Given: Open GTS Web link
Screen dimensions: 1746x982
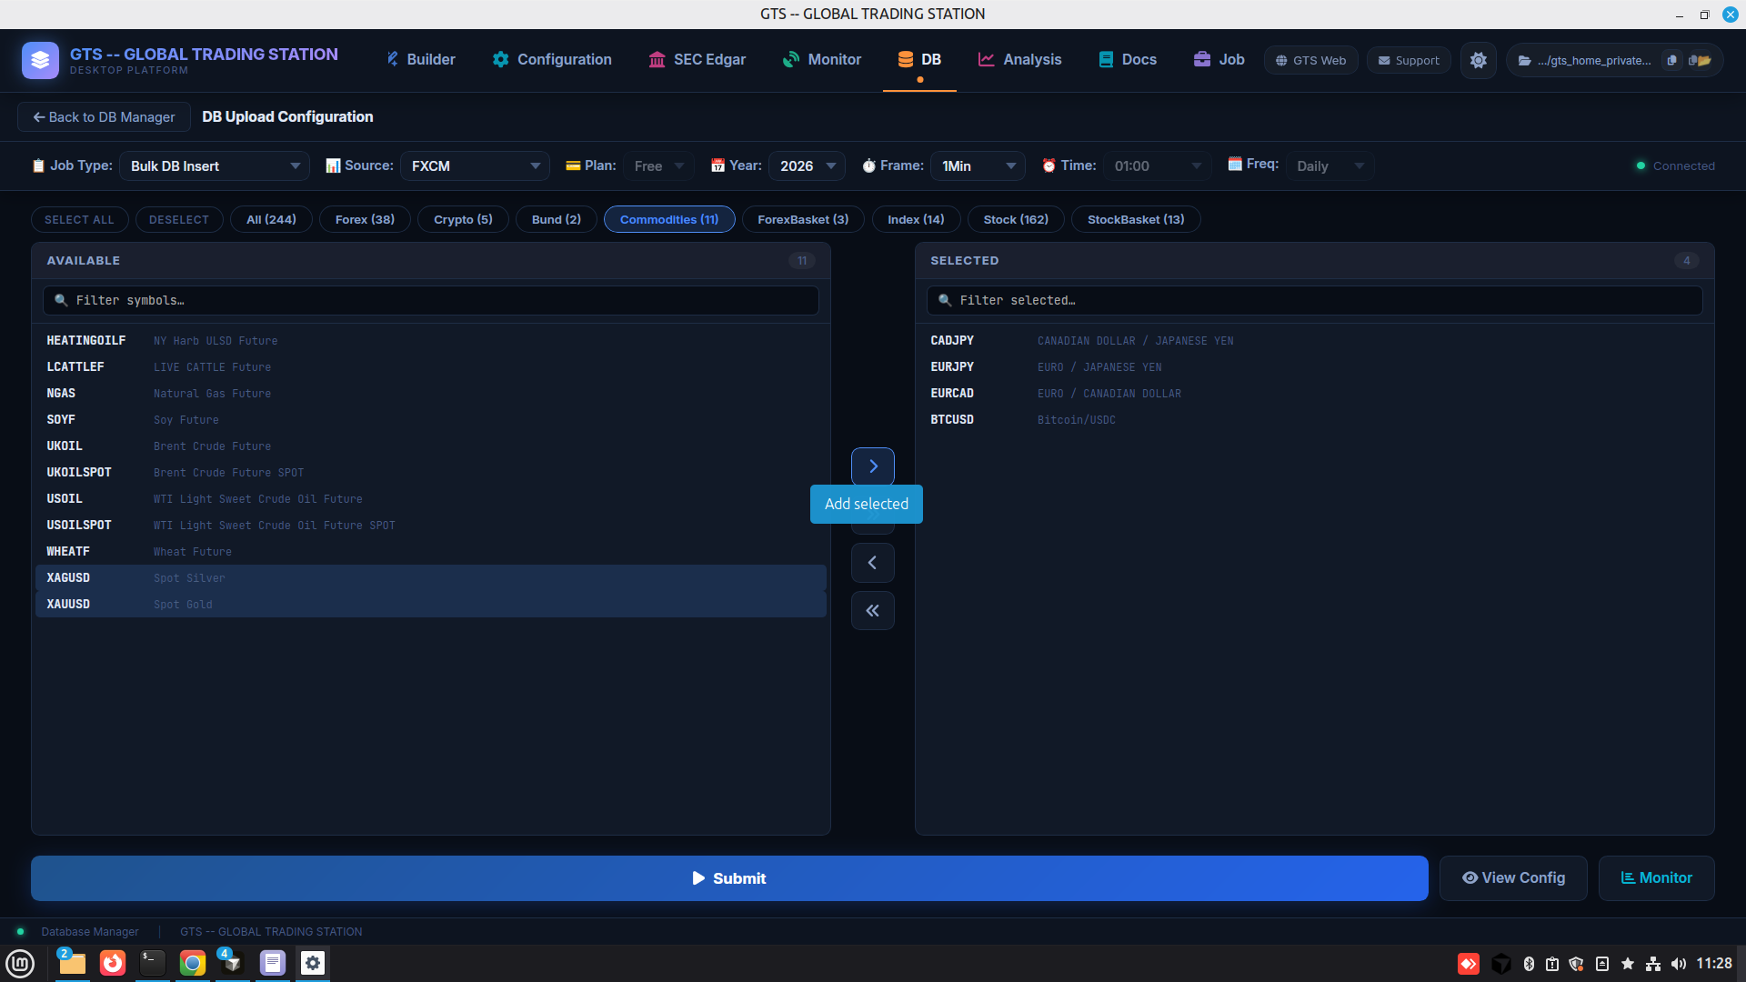Looking at the screenshot, I should [1310, 61].
